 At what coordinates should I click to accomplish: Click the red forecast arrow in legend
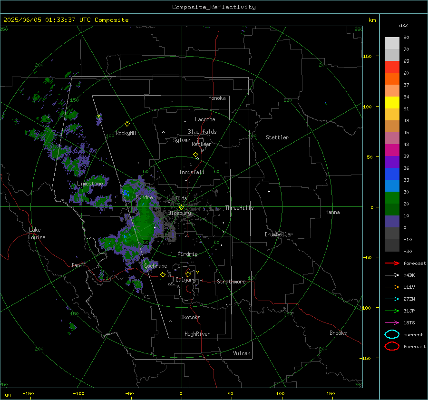click(392, 263)
